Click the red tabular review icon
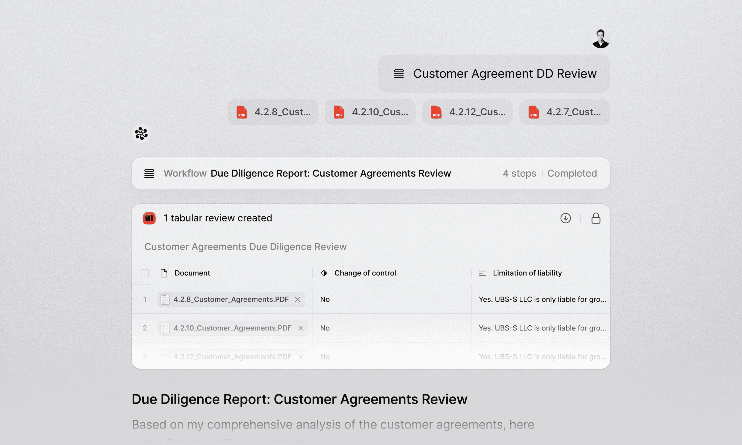 (149, 218)
